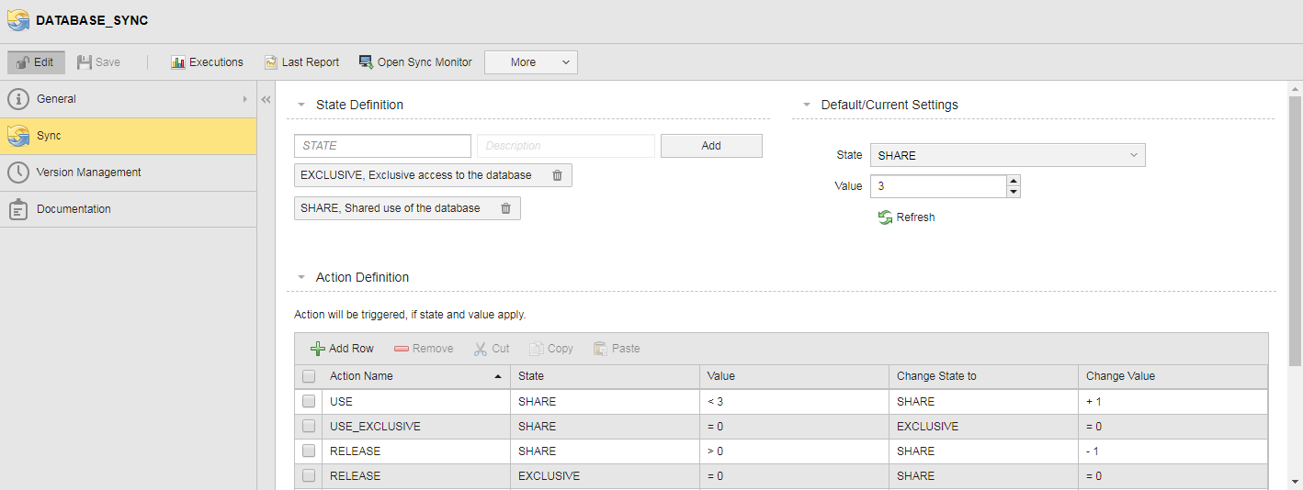Collapse the State Definition section

point(301,105)
